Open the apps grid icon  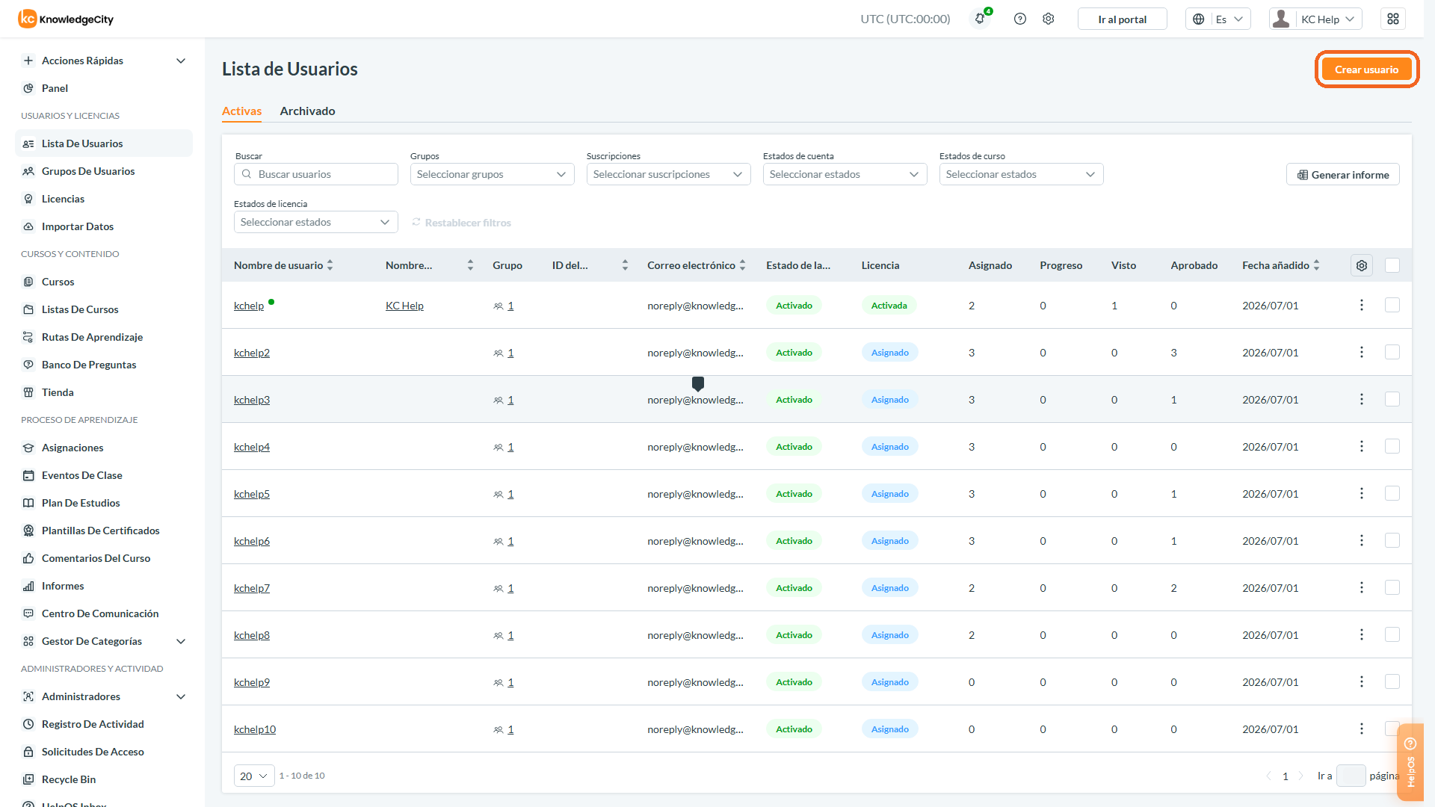pyautogui.click(x=1393, y=19)
